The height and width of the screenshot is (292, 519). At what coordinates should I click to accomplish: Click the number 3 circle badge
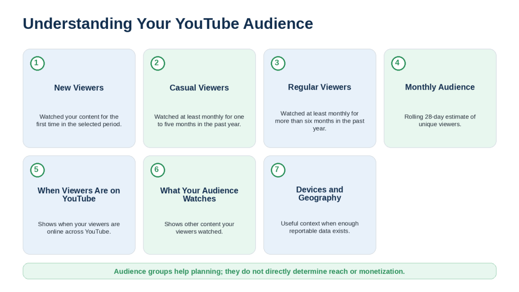(x=278, y=63)
